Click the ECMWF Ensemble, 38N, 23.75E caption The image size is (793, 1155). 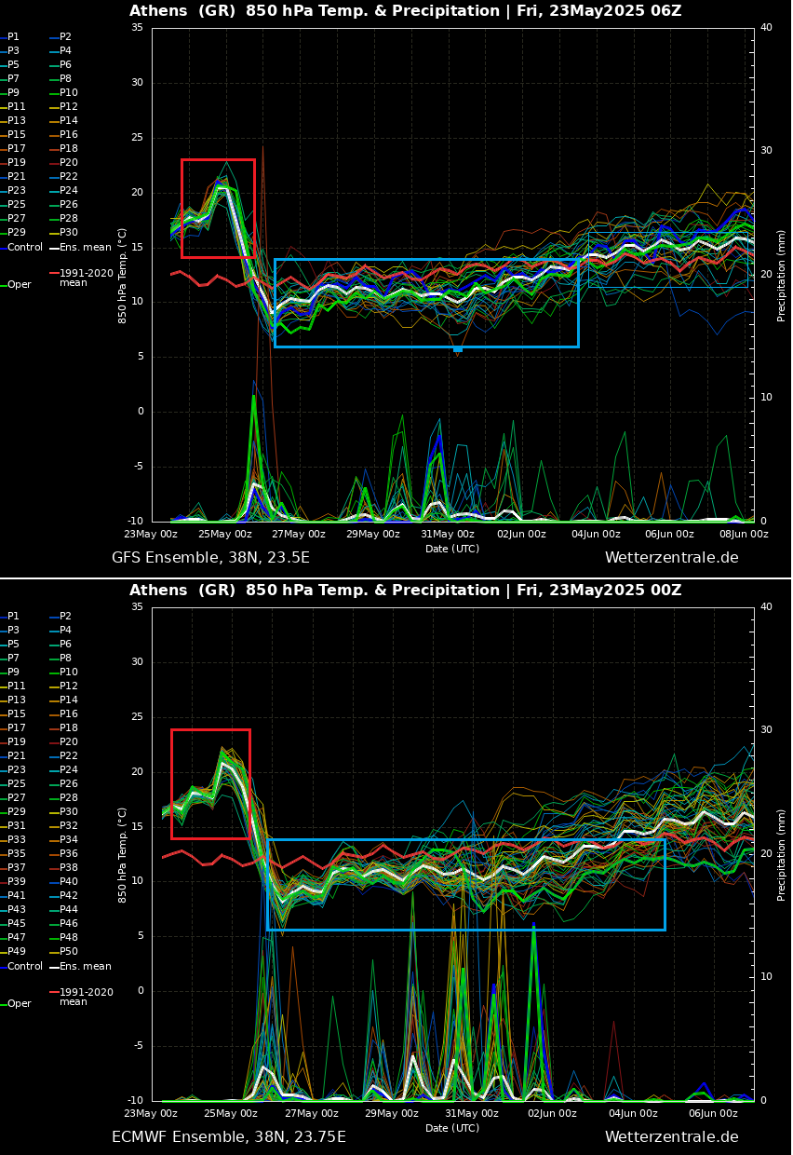(x=228, y=1137)
